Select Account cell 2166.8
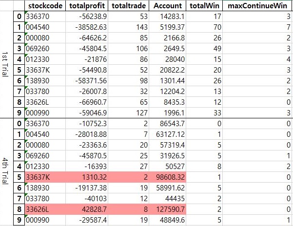The image size is (293, 226). 167,38
